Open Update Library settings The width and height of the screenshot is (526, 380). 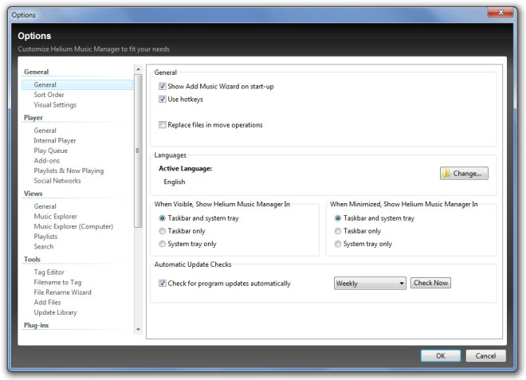point(55,312)
